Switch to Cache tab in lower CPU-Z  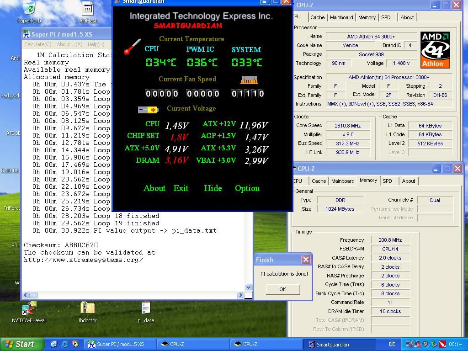(x=319, y=181)
